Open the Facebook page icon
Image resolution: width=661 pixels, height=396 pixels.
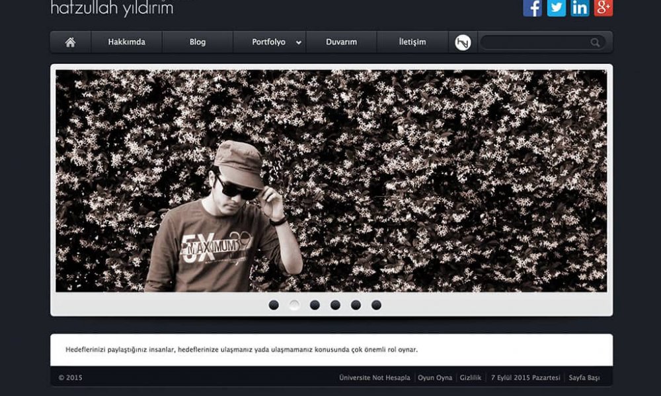pos(532,8)
